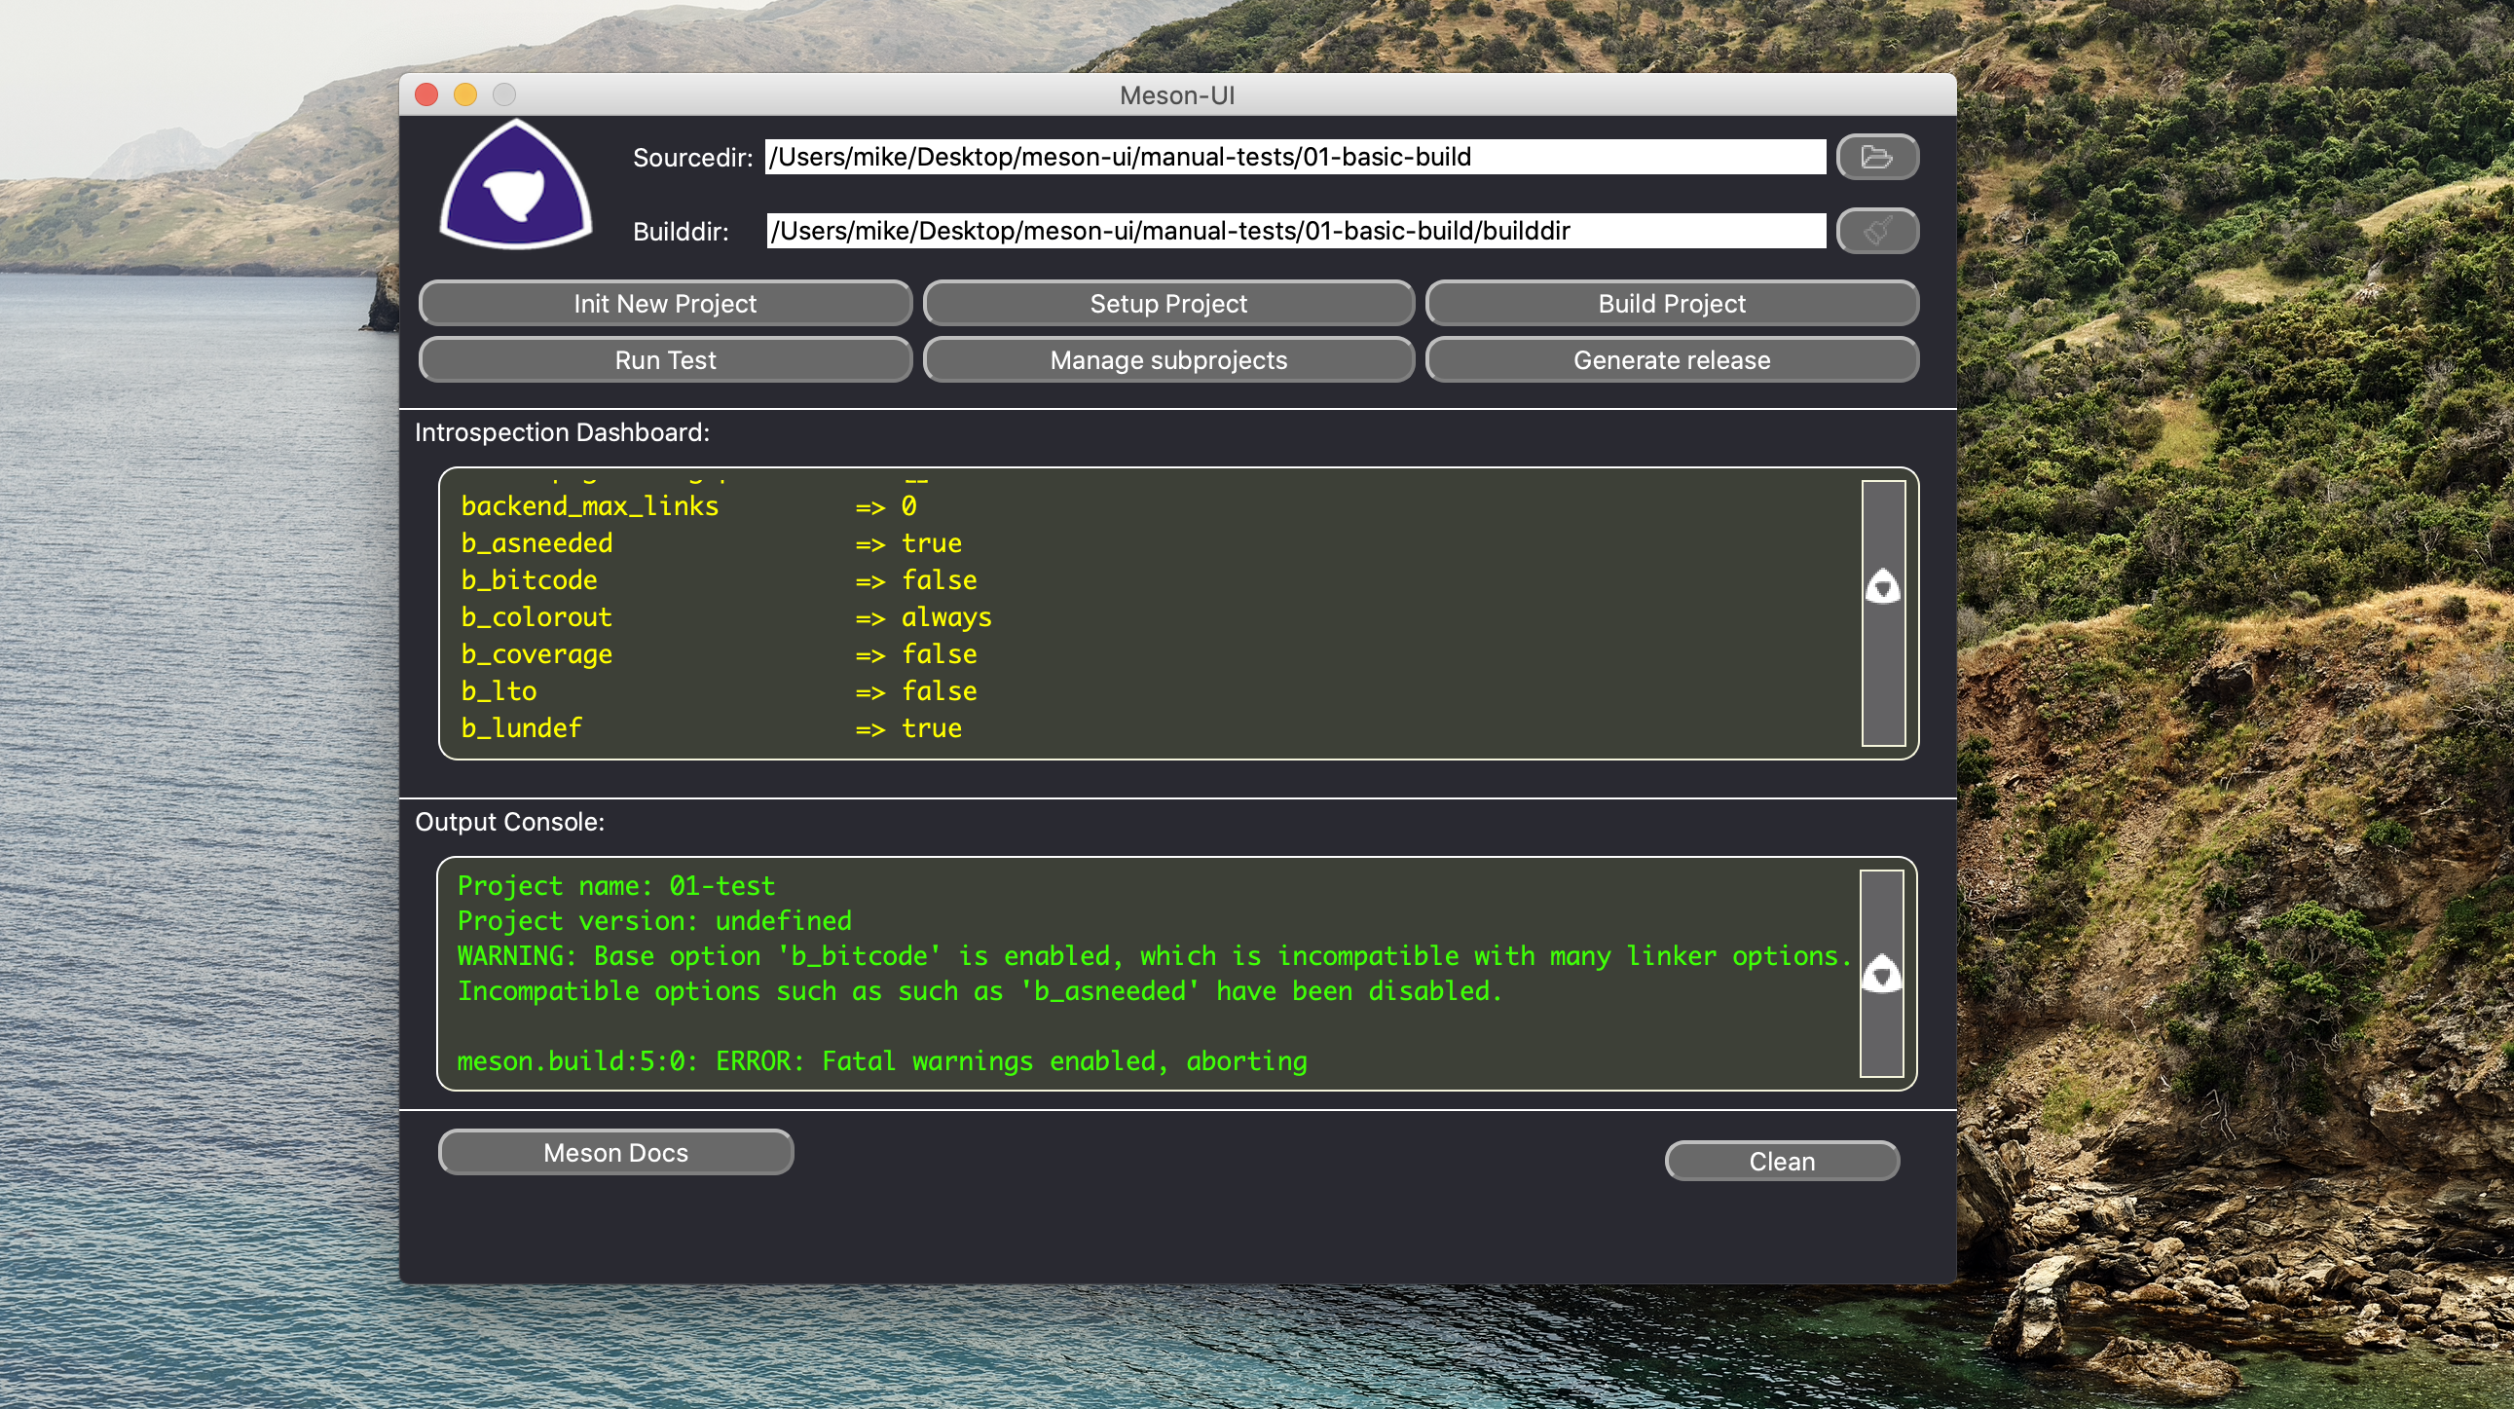Screen dimensions: 2514x1409
Task: Click the gray zoom window button
Action: coord(503,94)
